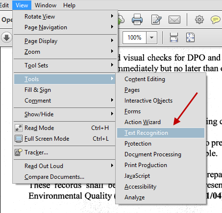This screenshot has width=222, height=213.
Task: Click the Comment speech bubble icon
Action: pyautogui.click(x=215, y=20)
